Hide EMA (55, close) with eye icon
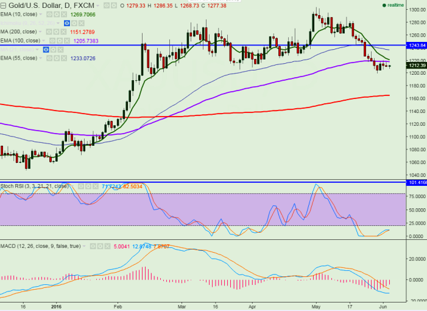Screen dimensions: 427x311 click(49, 58)
